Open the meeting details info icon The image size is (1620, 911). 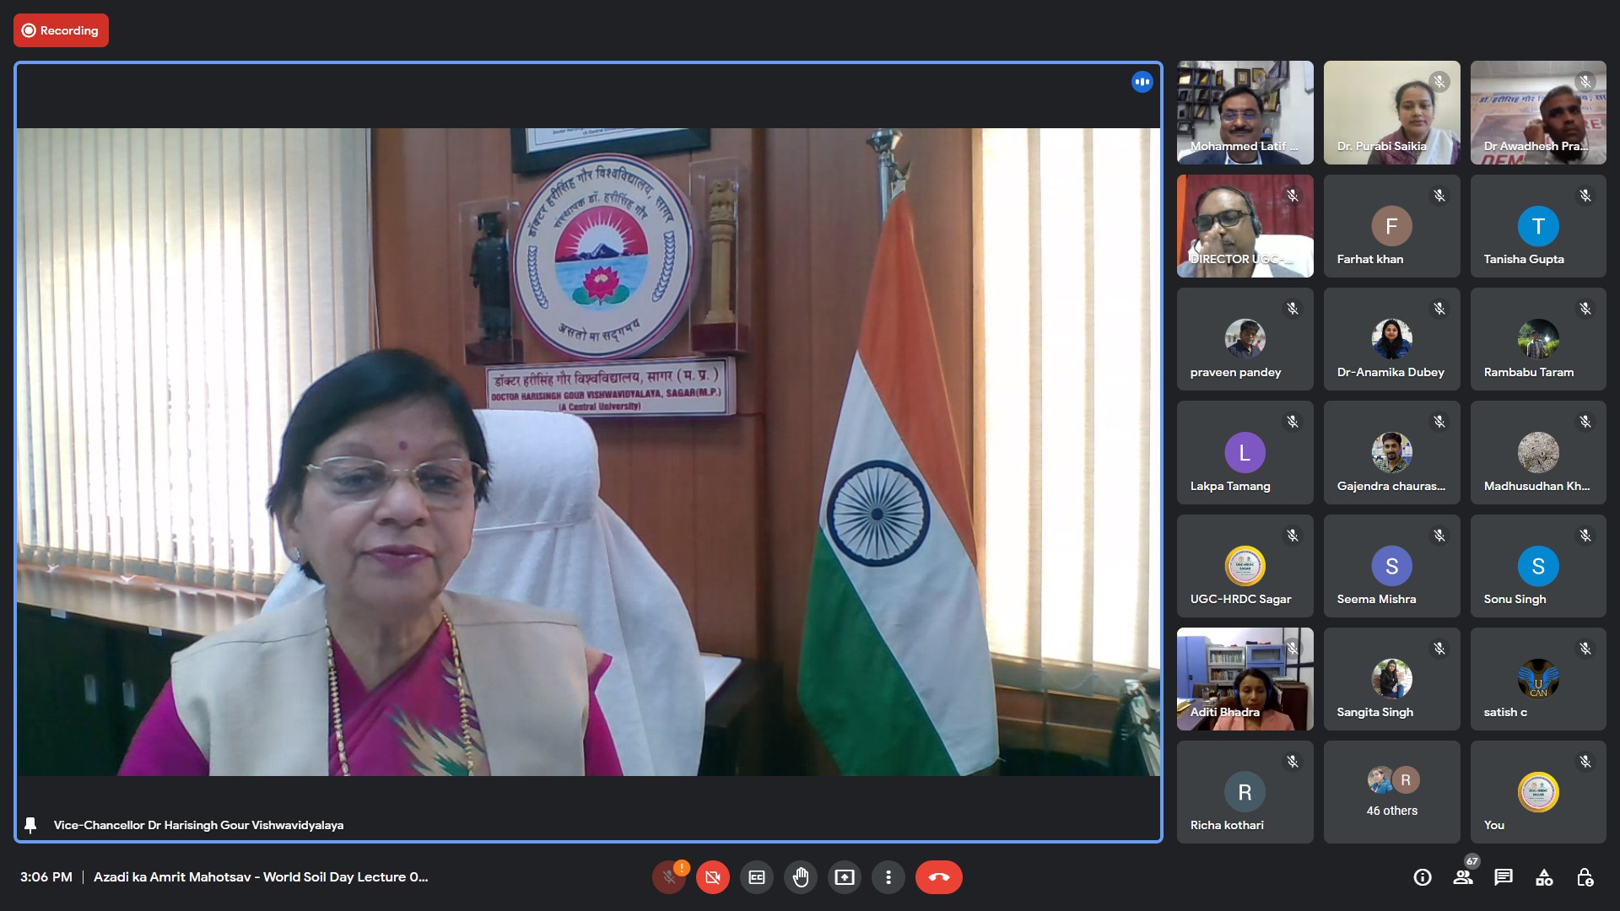[x=1423, y=877]
